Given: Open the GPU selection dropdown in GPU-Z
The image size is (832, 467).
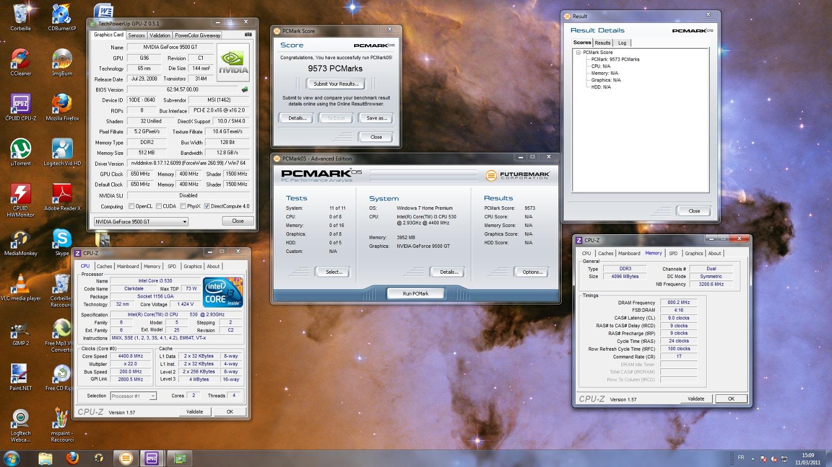Looking at the screenshot, I should [141, 222].
